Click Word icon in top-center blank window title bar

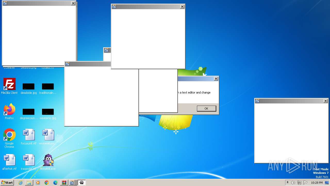click(x=114, y=7)
